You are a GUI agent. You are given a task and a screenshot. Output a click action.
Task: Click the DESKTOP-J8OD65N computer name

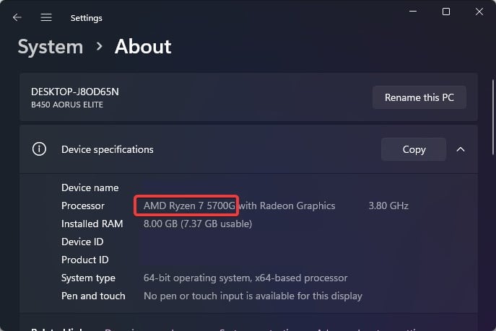coord(75,92)
